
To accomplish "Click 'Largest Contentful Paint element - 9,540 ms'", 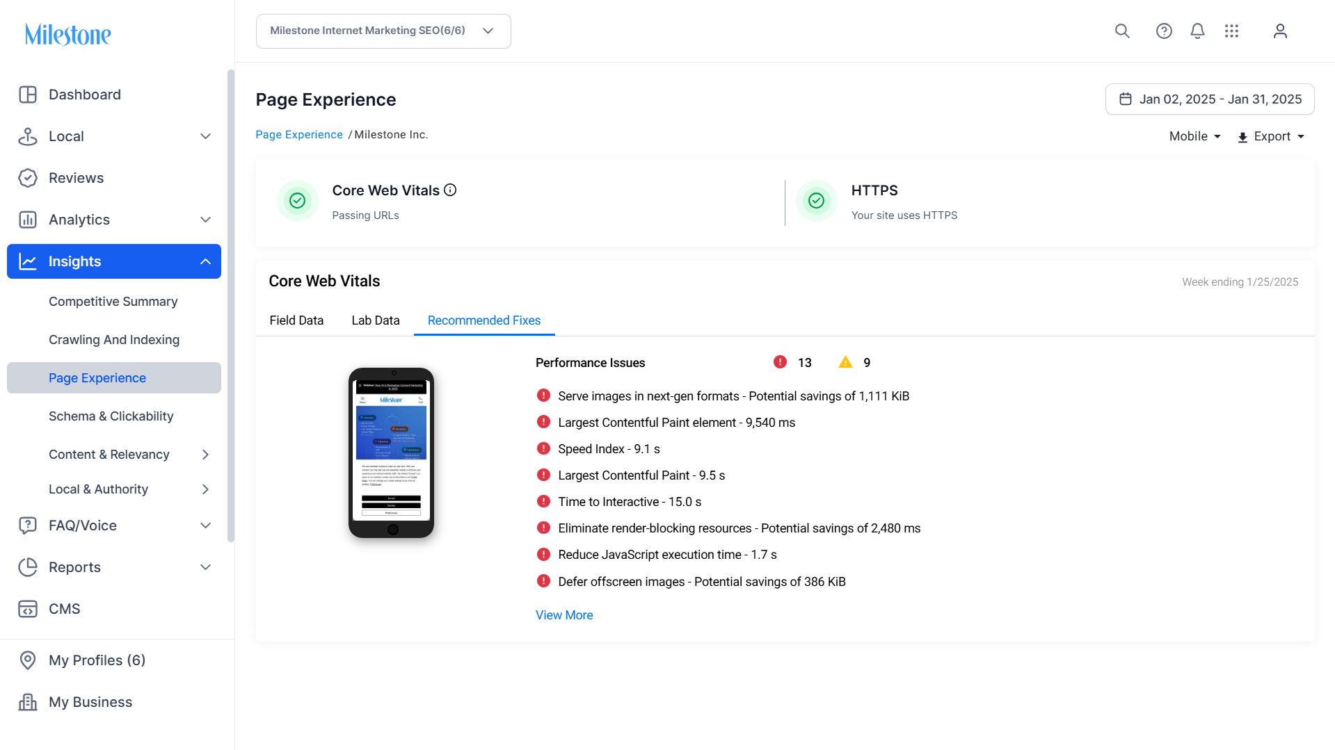I will coord(677,423).
